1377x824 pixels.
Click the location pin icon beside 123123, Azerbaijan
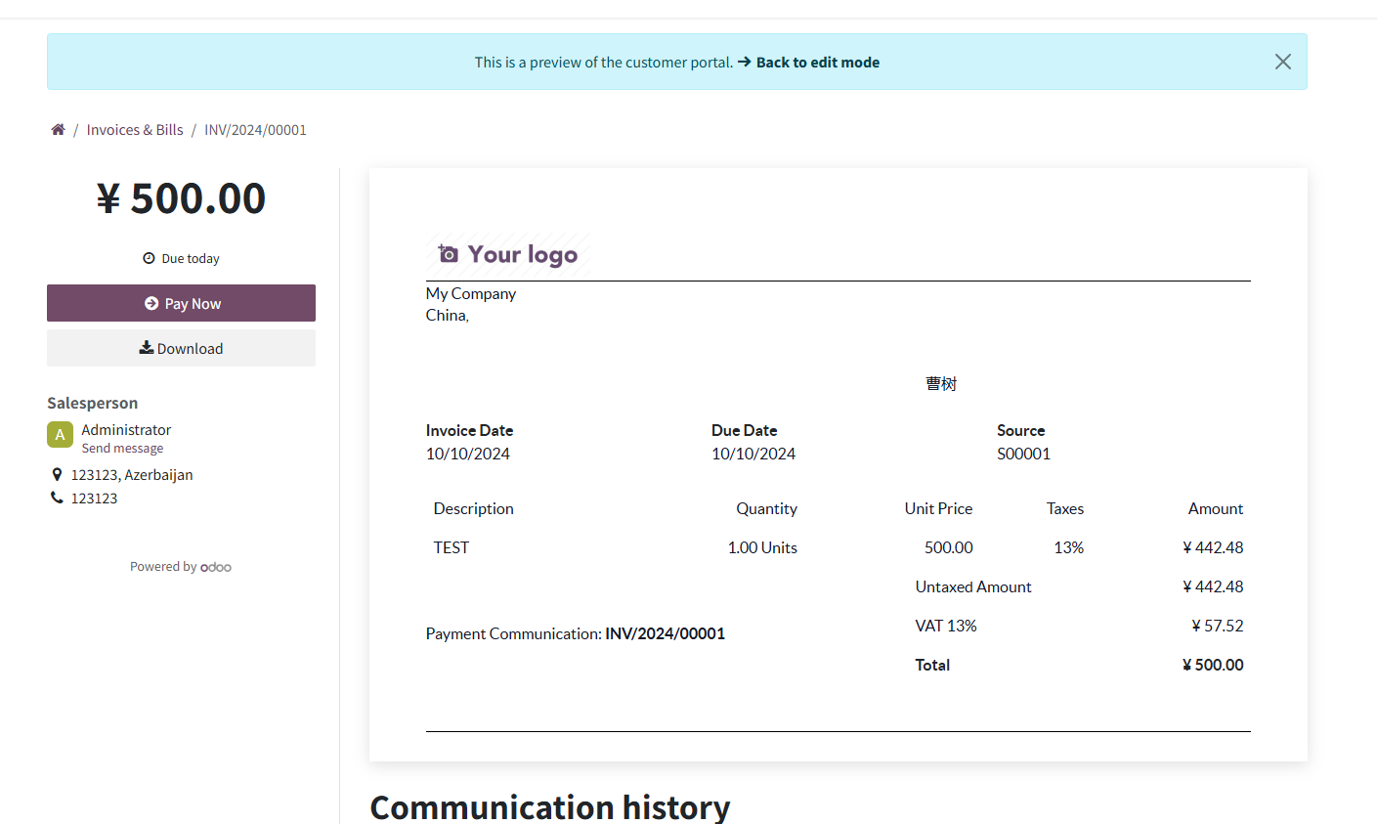tap(57, 474)
